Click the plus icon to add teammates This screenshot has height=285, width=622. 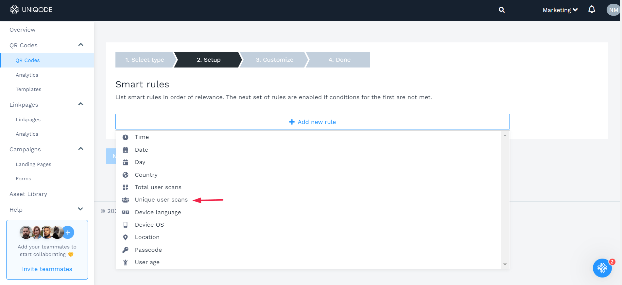coord(68,232)
